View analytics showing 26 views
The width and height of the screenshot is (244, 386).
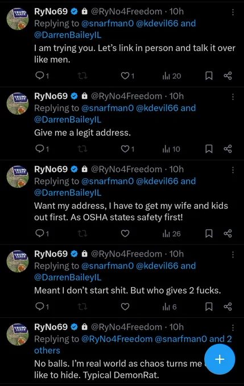(x=171, y=233)
